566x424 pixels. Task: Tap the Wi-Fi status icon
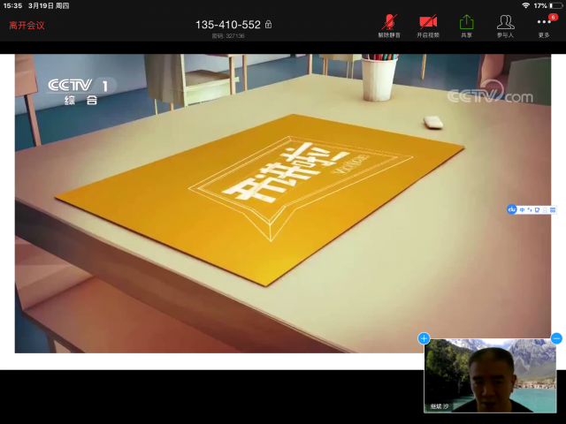coord(525,5)
